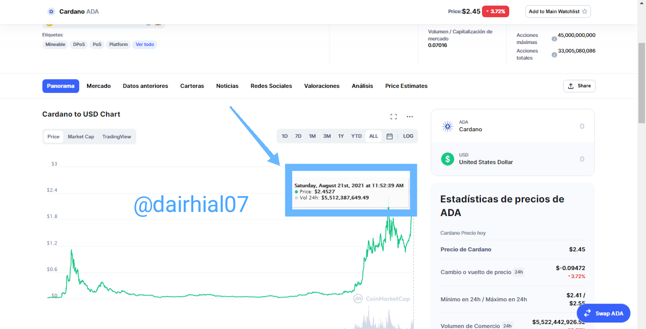Image resolution: width=646 pixels, height=329 pixels.
Task: Open the Price Estimates tab
Action: pos(406,86)
